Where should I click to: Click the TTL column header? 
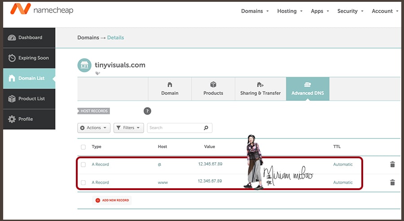(337, 147)
